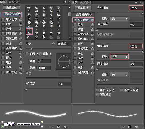Viewport: 145px width, 129px height.
Task: Click the 间距 spacing slider handle
Action: coord(26,89)
